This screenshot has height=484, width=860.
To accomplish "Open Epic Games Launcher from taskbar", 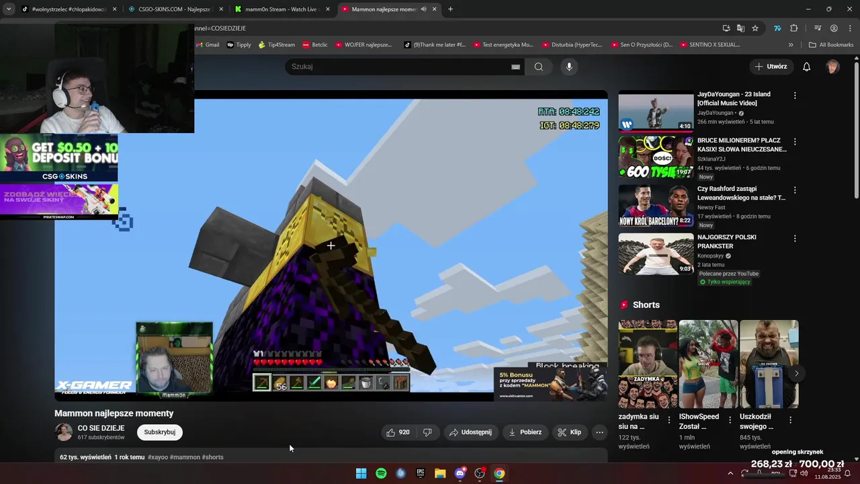I will (421, 473).
